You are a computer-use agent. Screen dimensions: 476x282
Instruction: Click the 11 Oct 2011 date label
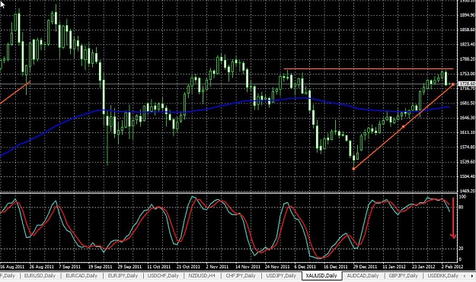pyautogui.click(x=158, y=267)
